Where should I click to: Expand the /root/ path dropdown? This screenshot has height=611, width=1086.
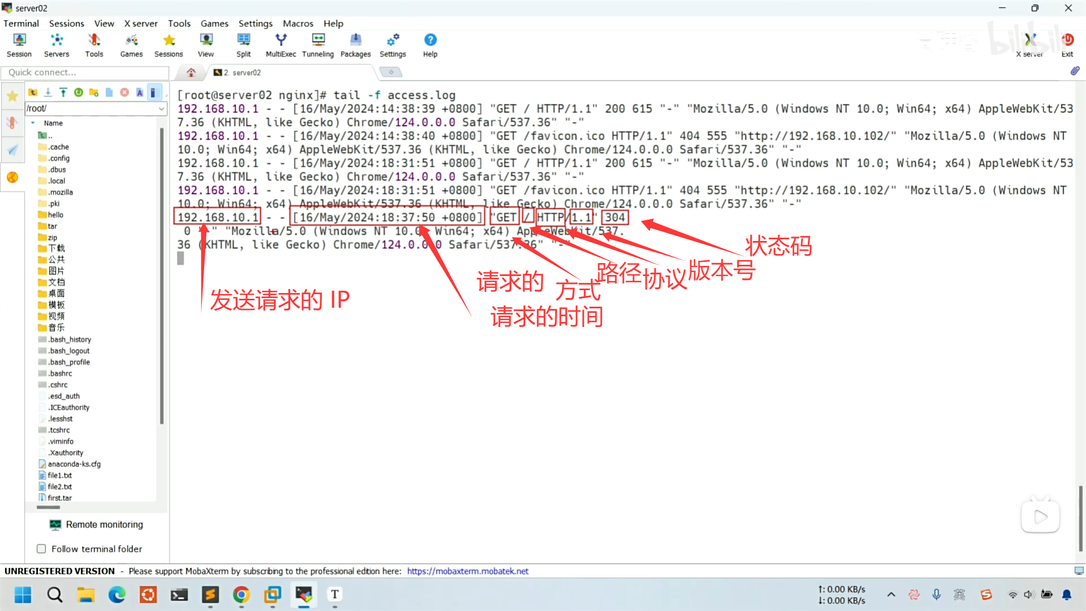point(161,109)
